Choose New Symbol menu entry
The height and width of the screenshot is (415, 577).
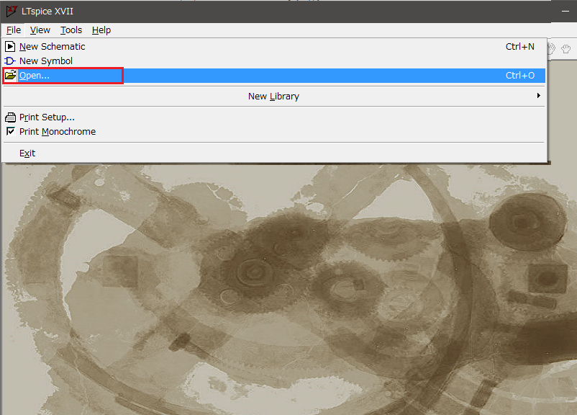[x=274, y=61]
